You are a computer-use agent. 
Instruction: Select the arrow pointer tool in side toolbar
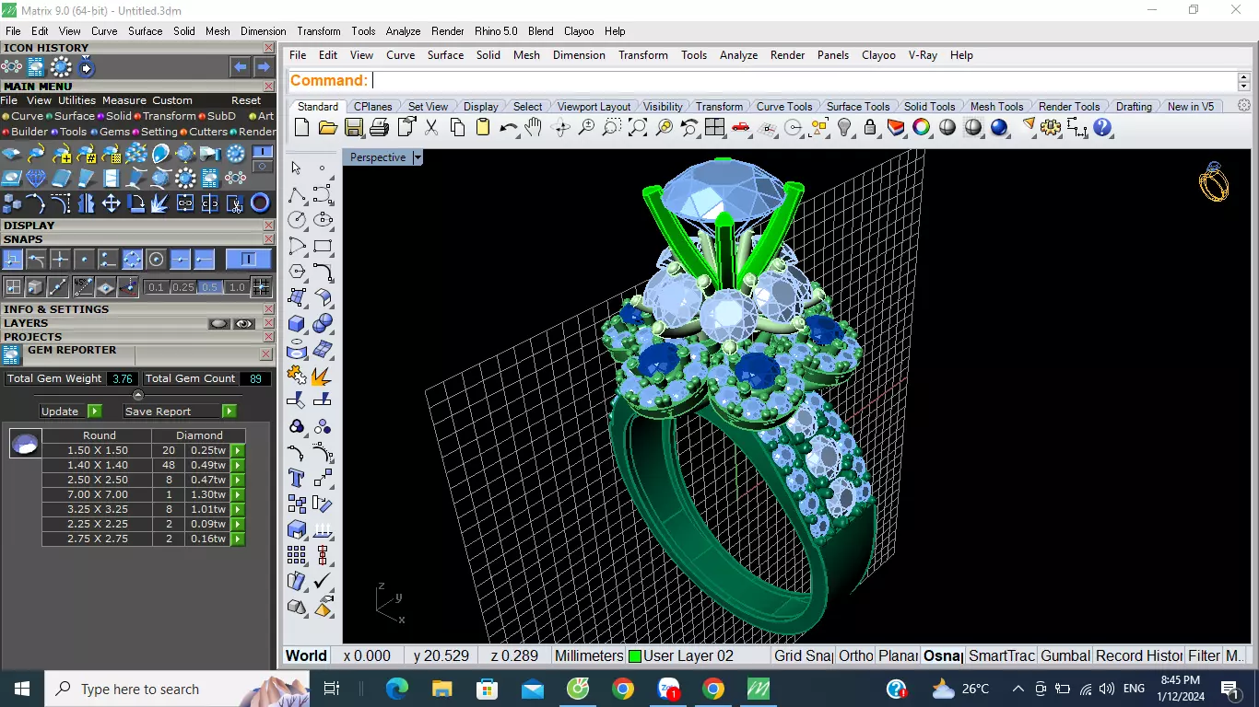tap(296, 168)
